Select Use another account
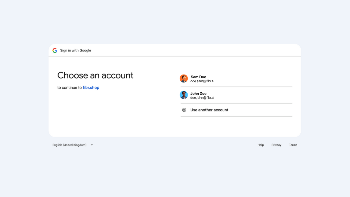 tap(209, 110)
